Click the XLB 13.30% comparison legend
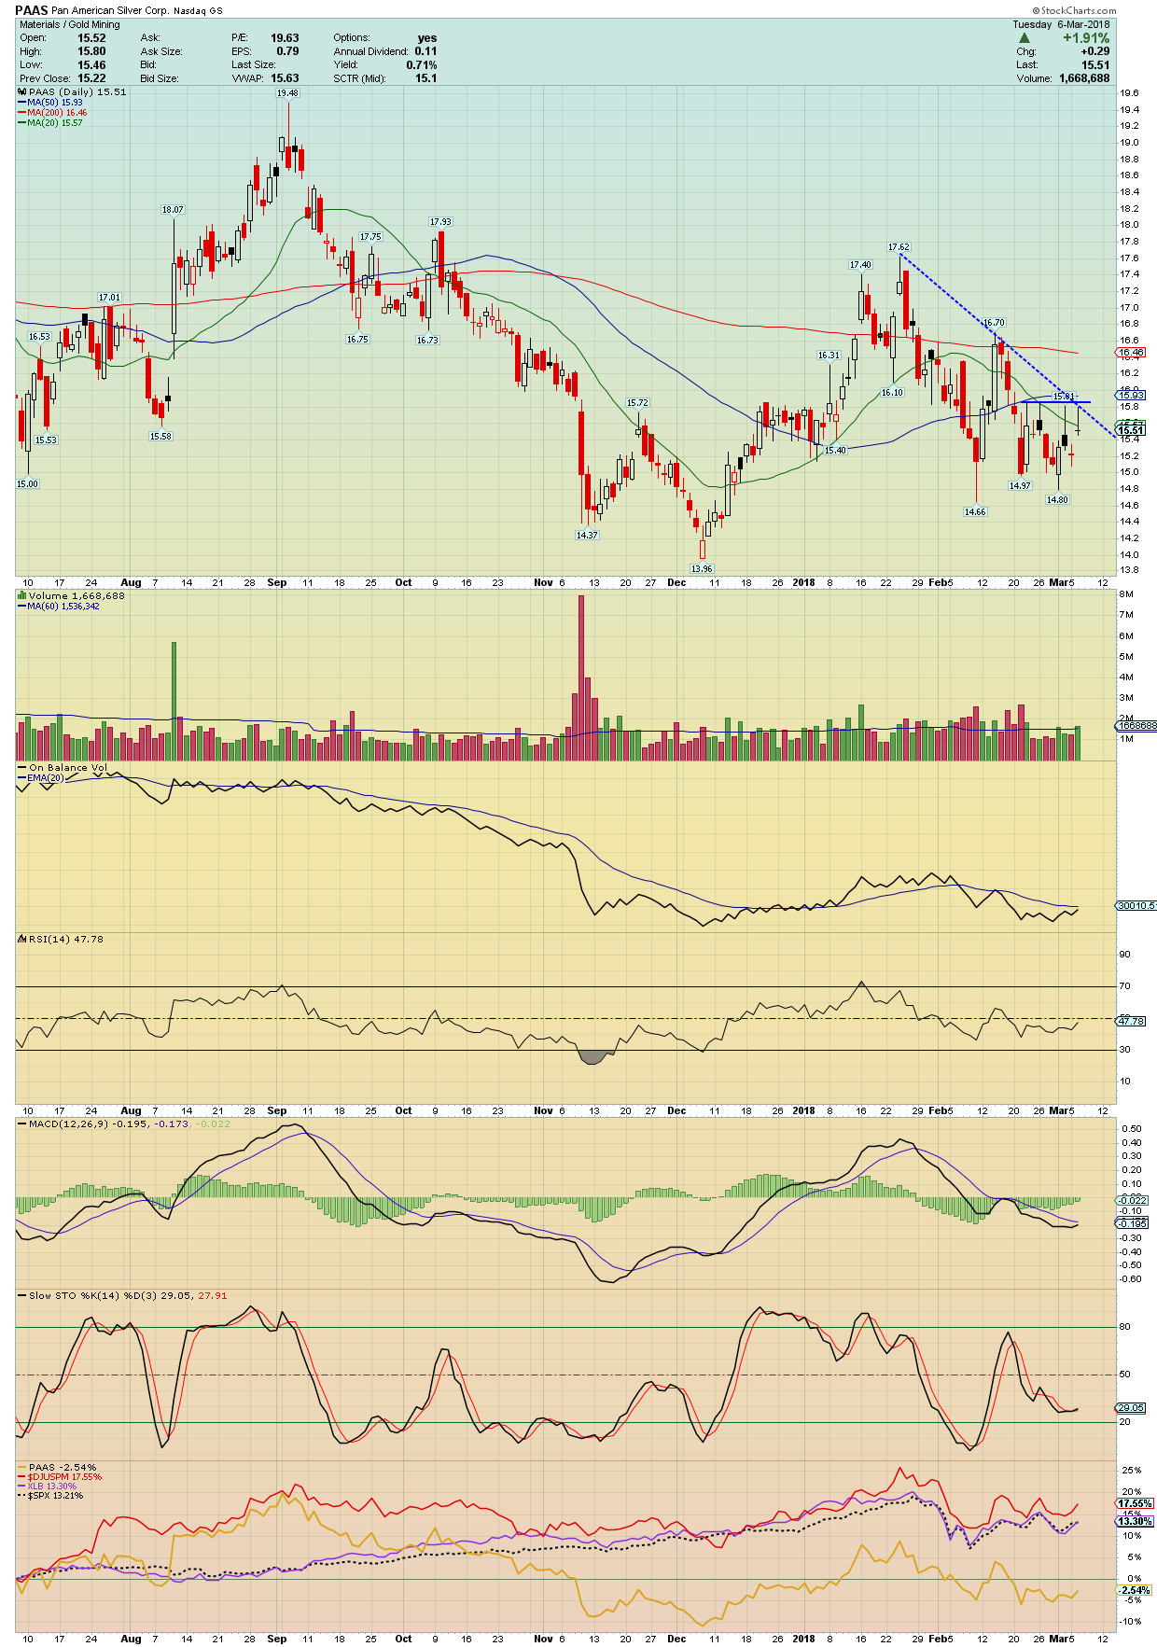The image size is (1157, 1647). point(48,1486)
